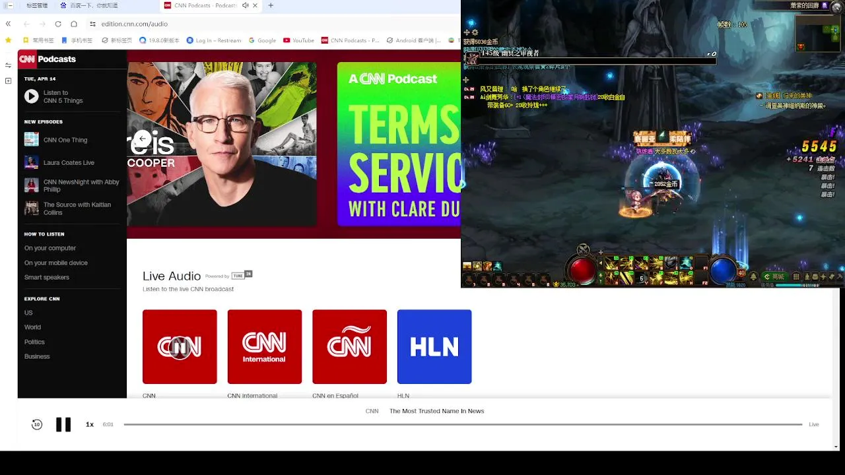Click the browser forward button
Viewport: 845px width, 475px height.
tap(42, 24)
